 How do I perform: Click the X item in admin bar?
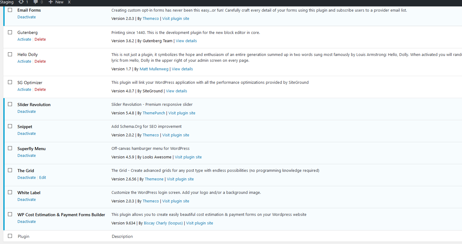(x=69, y=2)
